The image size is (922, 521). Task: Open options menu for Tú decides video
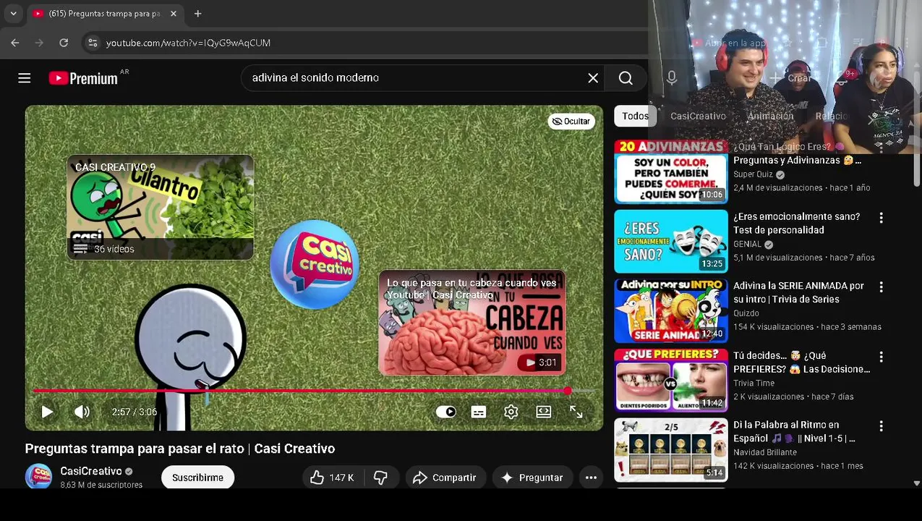click(881, 357)
